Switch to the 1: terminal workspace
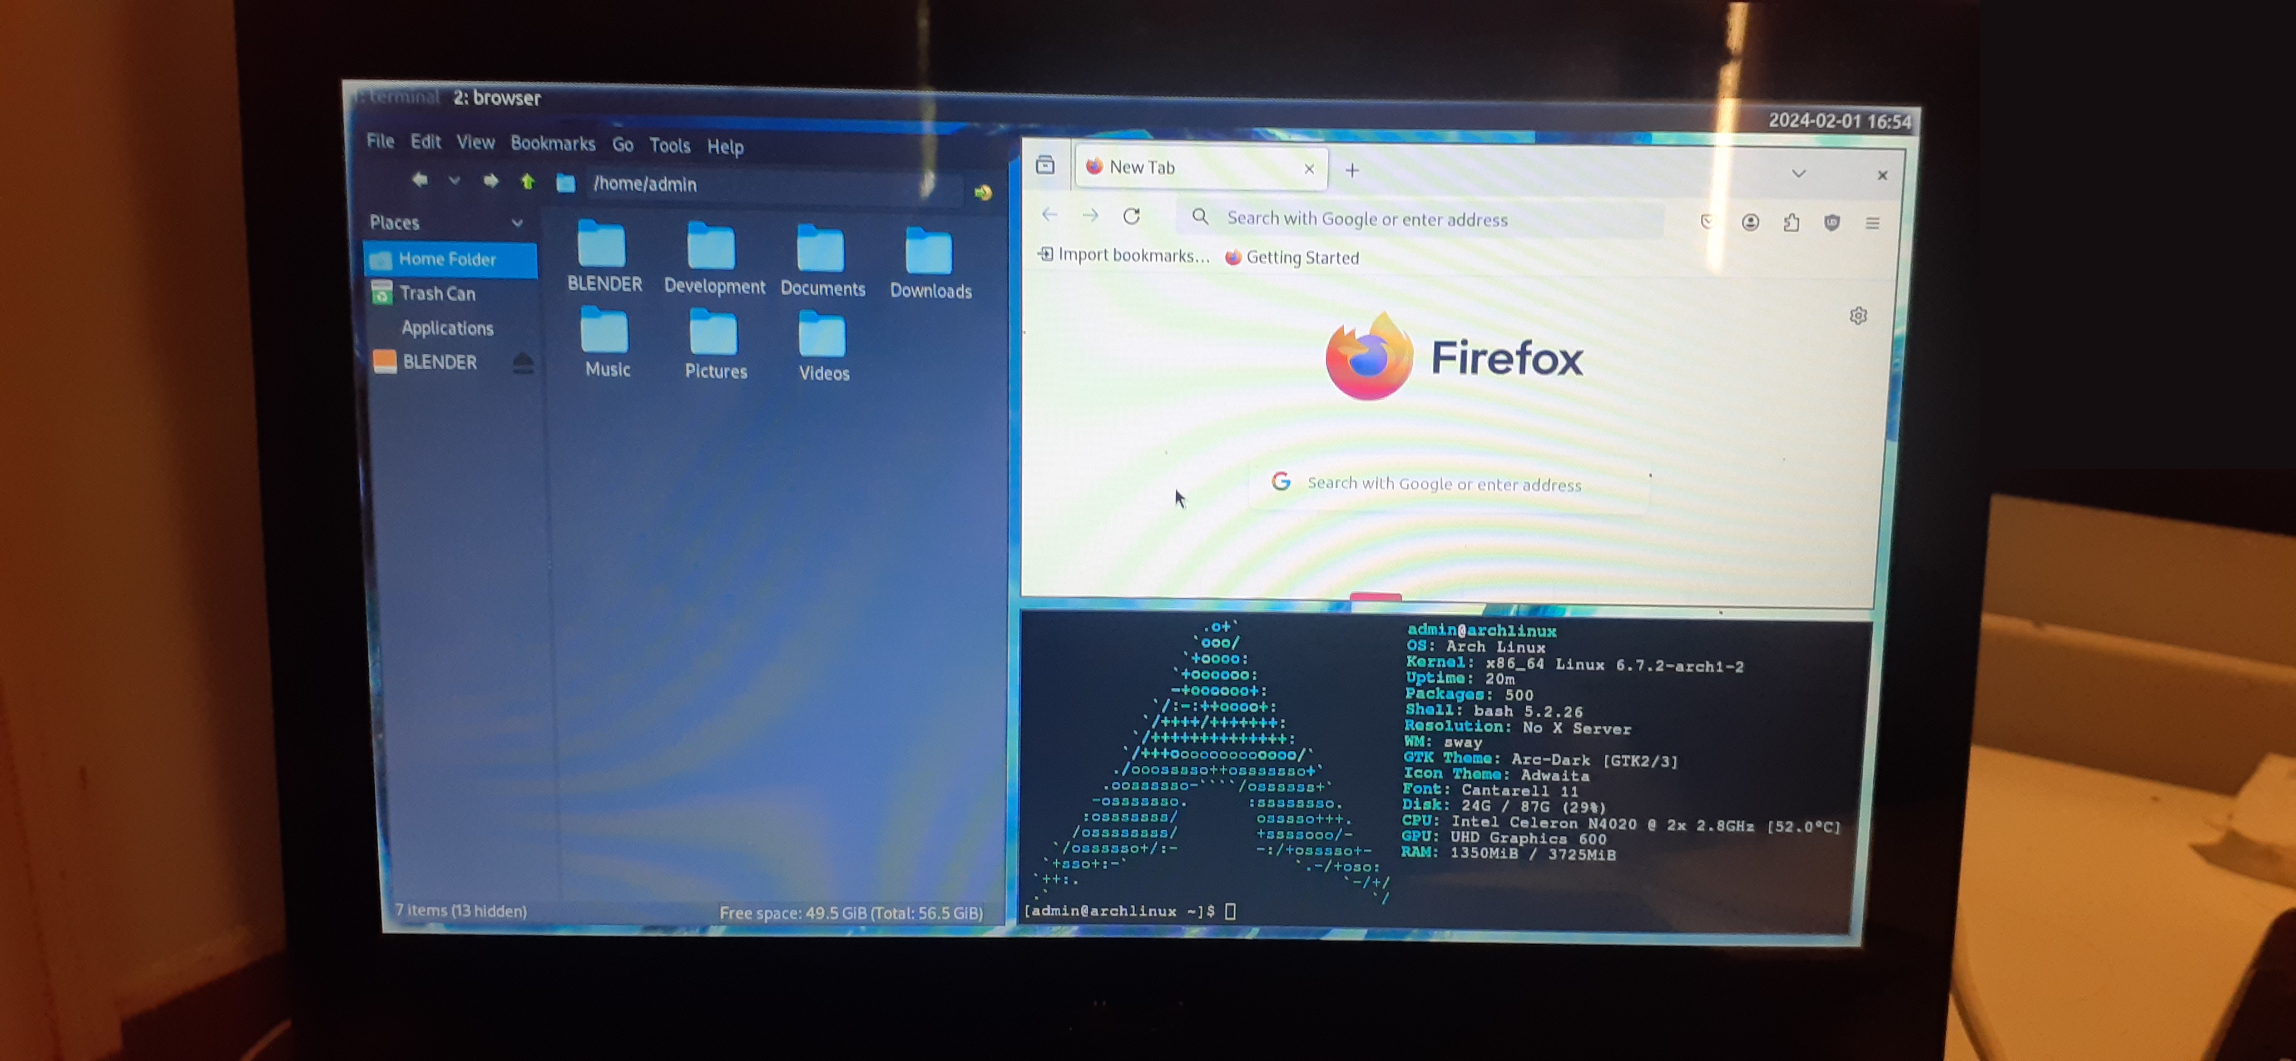Screen dimensions: 2296x1061 tap(398, 97)
